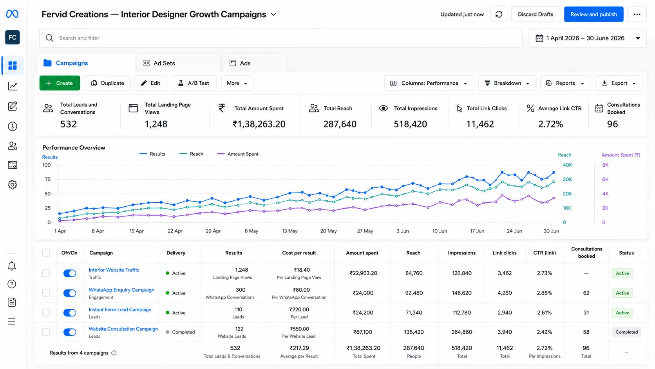Click the Total Impressions eye icon
Screen dimensions: 655x369
click(384, 108)
